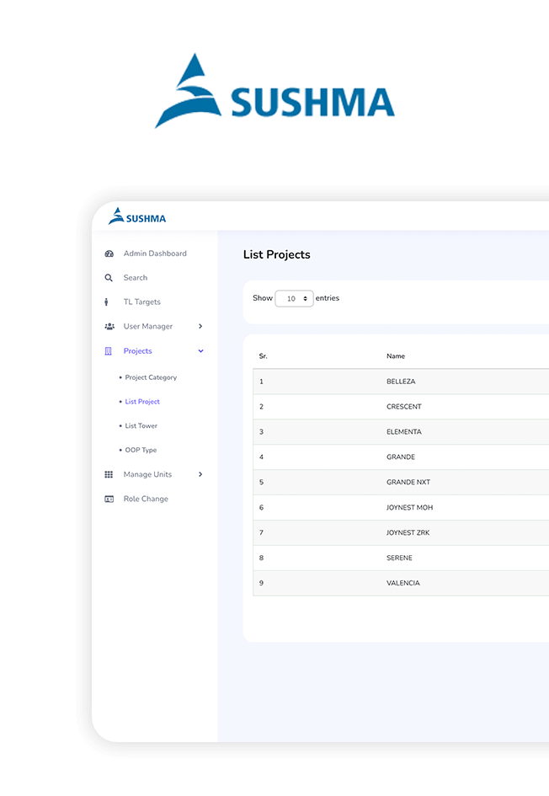
Task: Click the TL Targets person icon
Action: pyautogui.click(x=107, y=302)
